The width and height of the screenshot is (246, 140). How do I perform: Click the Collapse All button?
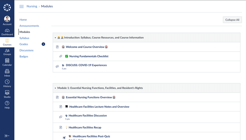(232, 20)
